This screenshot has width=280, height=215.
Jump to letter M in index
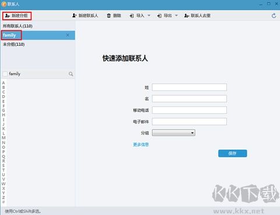click(3, 138)
